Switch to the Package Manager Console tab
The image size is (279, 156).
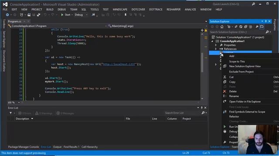coord(23,147)
